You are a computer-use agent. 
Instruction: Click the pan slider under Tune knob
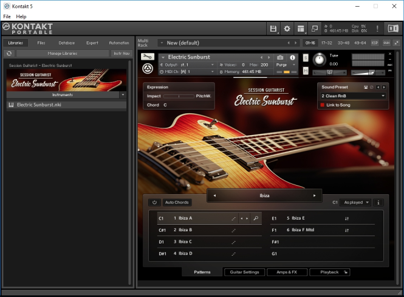(x=329, y=73)
